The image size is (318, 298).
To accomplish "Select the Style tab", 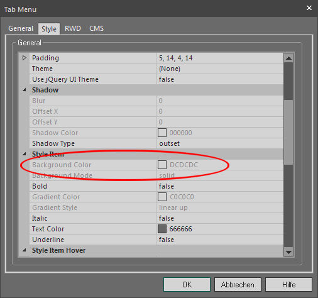I will tap(49, 29).
